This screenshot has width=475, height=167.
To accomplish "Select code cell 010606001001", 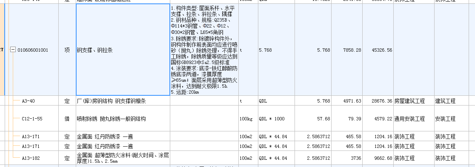I will (33, 50).
